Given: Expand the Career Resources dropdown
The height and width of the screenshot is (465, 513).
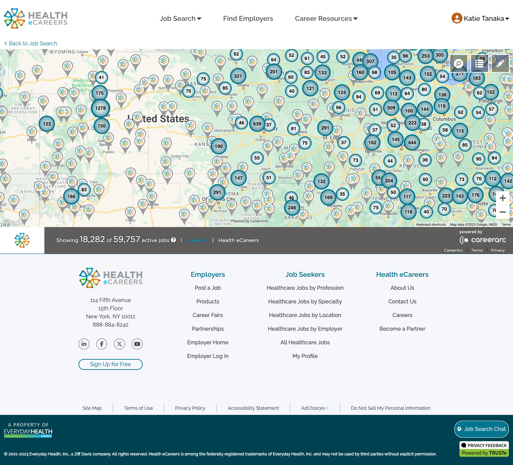Looking at the screenshot, I should 326,18.
